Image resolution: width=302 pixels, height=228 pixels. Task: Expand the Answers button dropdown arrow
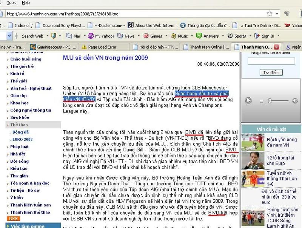223,36
